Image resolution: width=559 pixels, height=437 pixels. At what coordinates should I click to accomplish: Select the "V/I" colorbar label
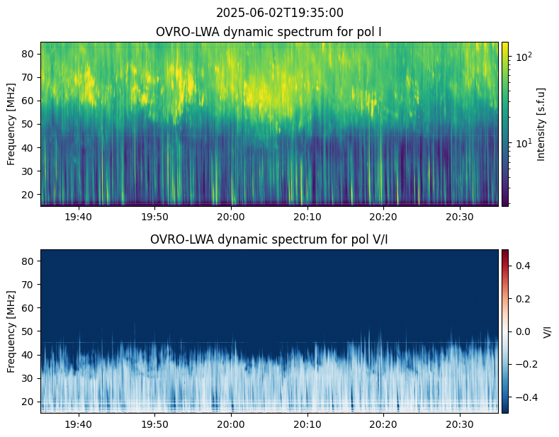pyautogui.click(x=546, y=331)
